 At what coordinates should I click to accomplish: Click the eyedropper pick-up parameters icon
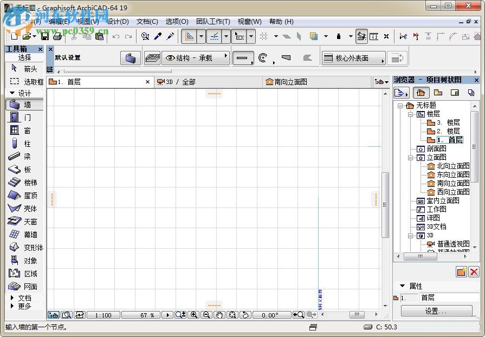click(157, 36)
